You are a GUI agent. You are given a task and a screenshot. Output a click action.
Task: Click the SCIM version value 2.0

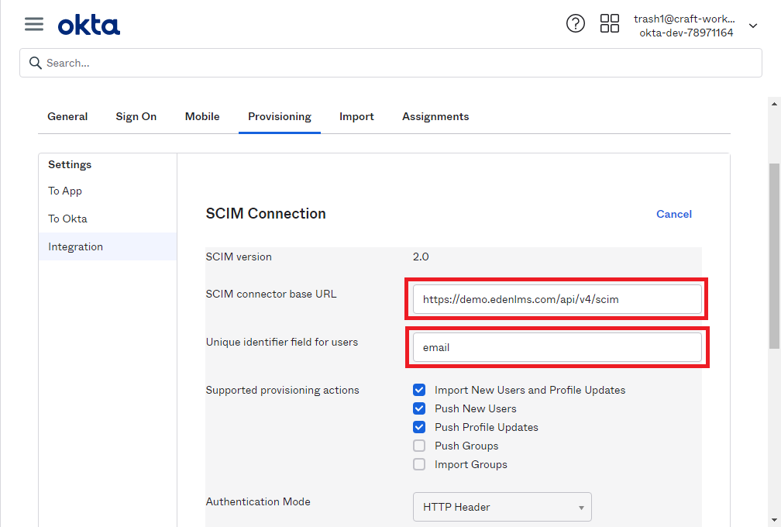pyautogui.click(x=421, y=257)
